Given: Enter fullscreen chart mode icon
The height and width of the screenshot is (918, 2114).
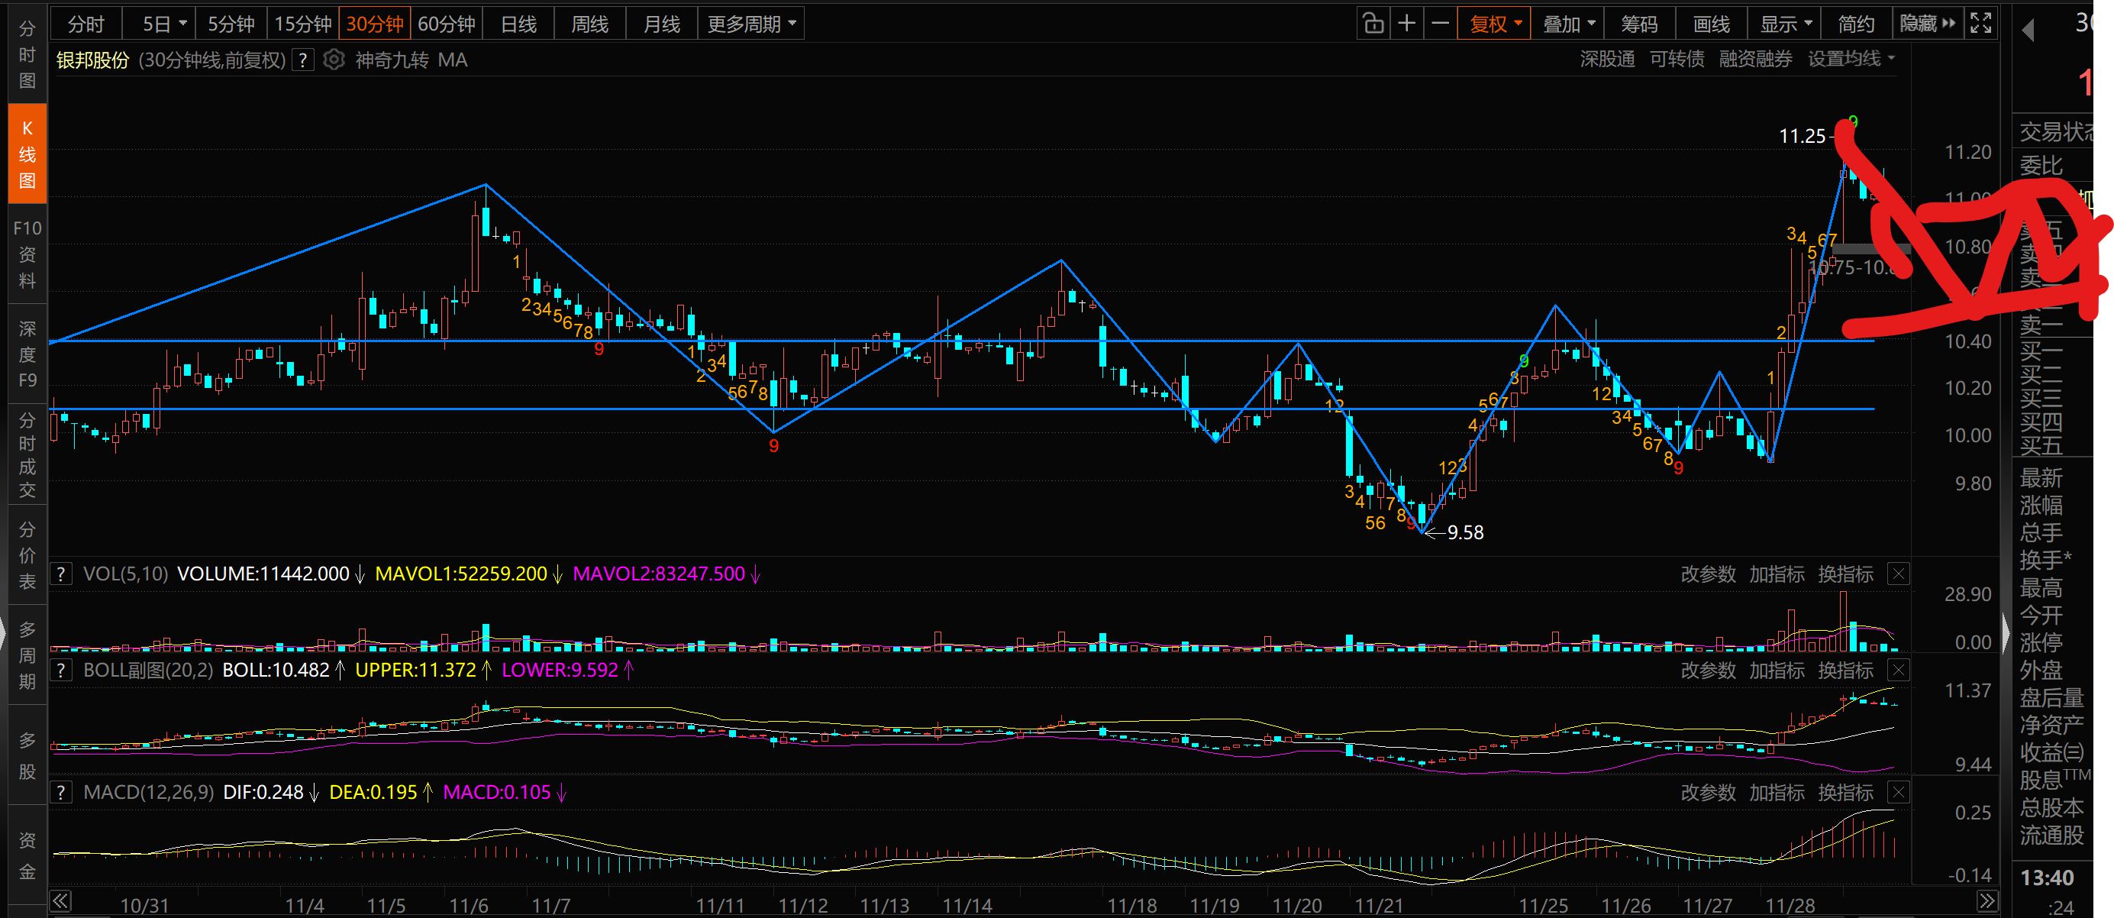Looking at the screenshot, I should 1981,24.
